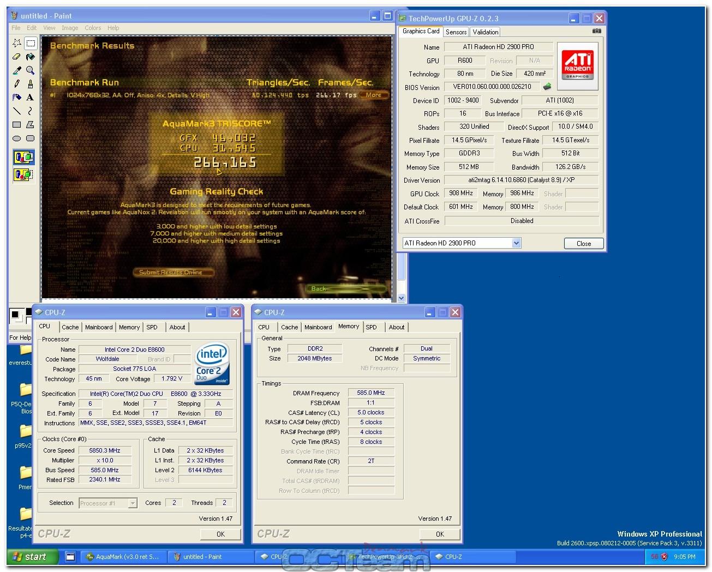
Task: Click Show Desktop quick launch icon
Action: (70, 557)
